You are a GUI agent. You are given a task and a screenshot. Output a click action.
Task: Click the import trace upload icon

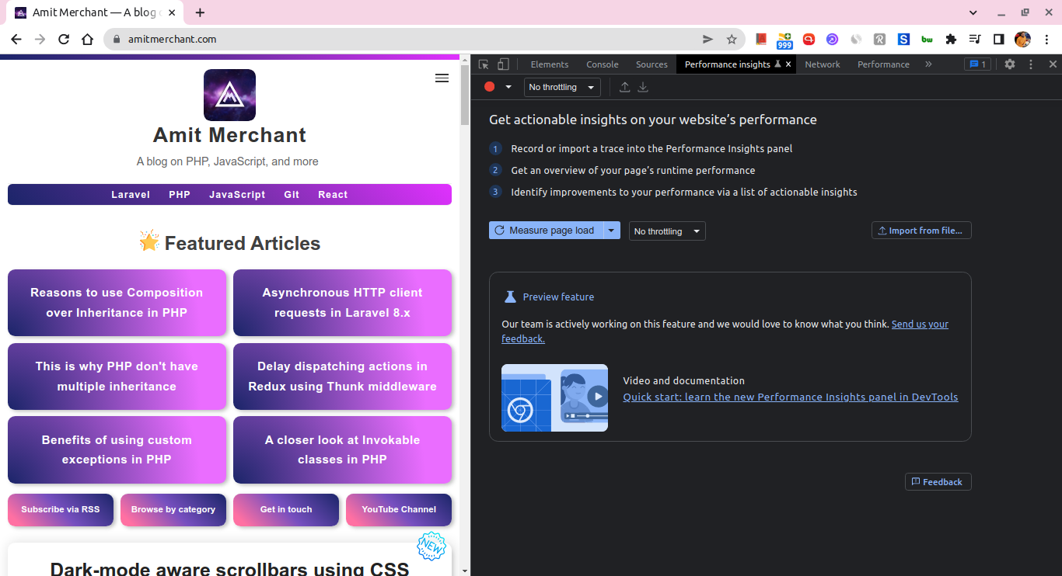coord(624,87)
